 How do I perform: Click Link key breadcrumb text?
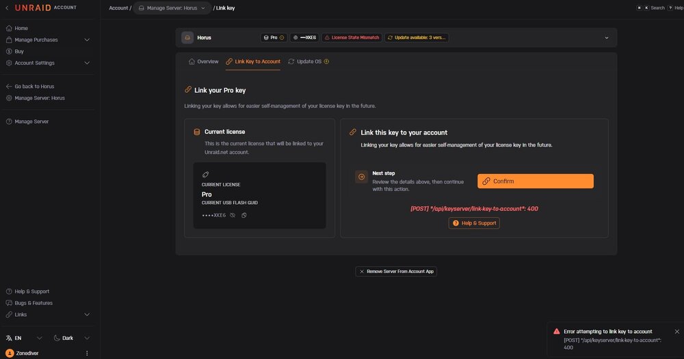(225, 8)
